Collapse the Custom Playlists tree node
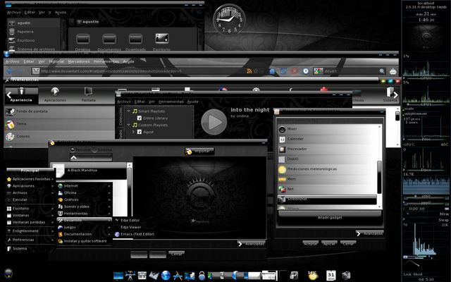 click(x=128, y=125)
